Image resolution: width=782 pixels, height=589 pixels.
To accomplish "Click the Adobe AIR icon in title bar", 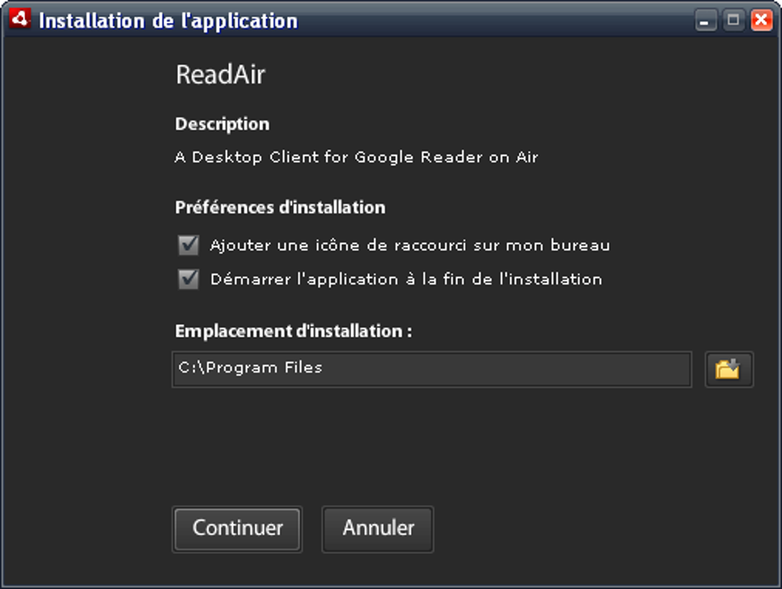I will click(19, 19).
